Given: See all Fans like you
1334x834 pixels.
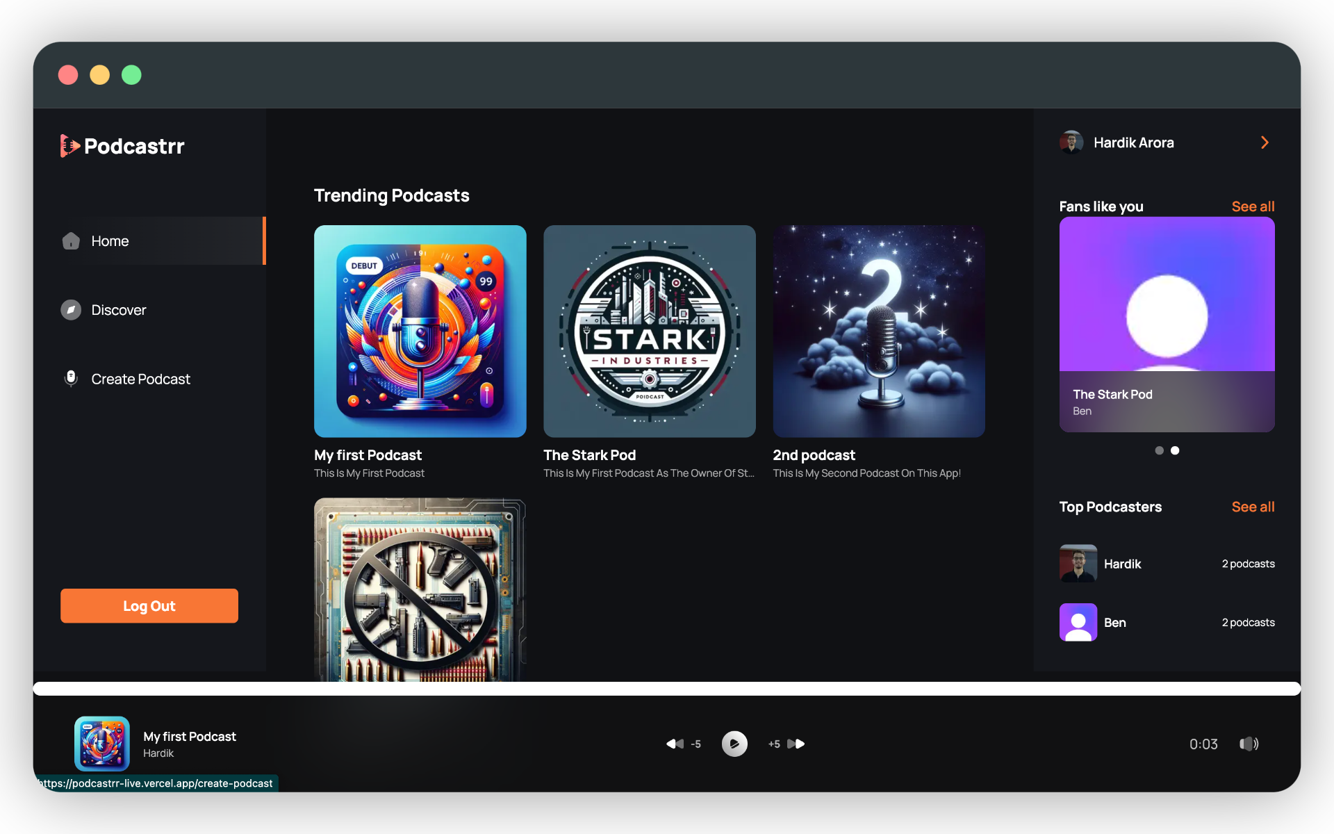Looking at the screenshot, I should click(x=1253, y=206).
